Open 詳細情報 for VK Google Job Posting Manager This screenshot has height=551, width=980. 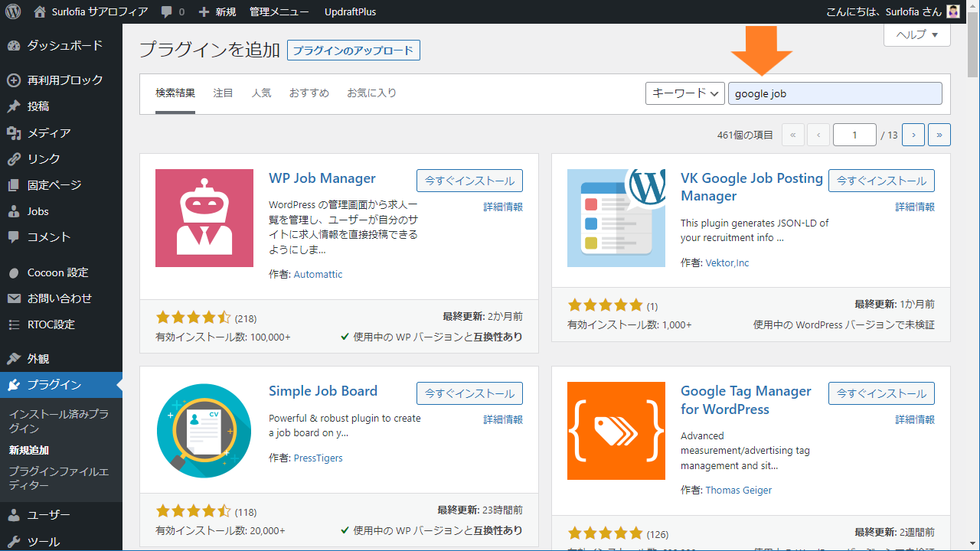pyautogui.click(x=915, y=207)
